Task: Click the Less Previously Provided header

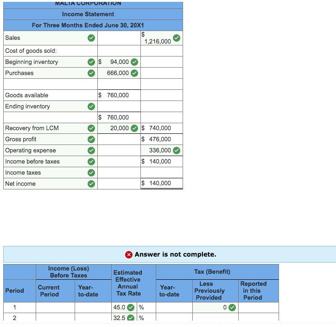Action: point(209,291)
